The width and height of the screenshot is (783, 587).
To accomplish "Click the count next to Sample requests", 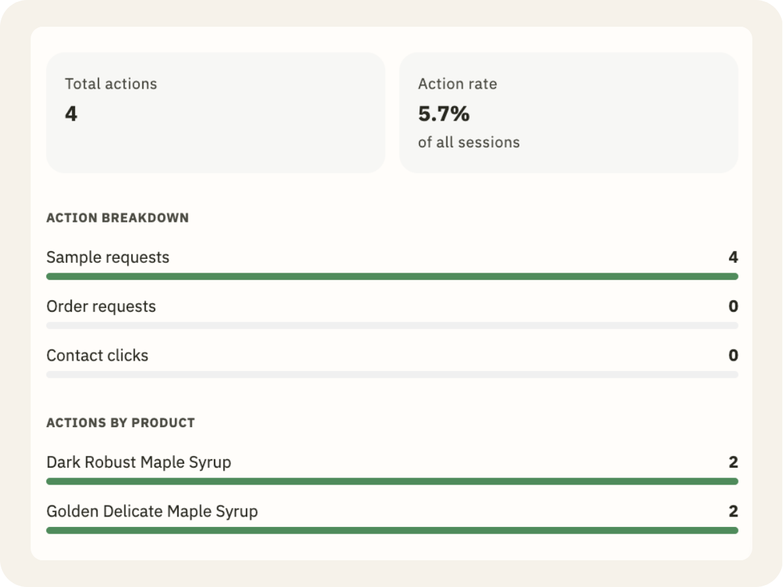I will 733,258.
